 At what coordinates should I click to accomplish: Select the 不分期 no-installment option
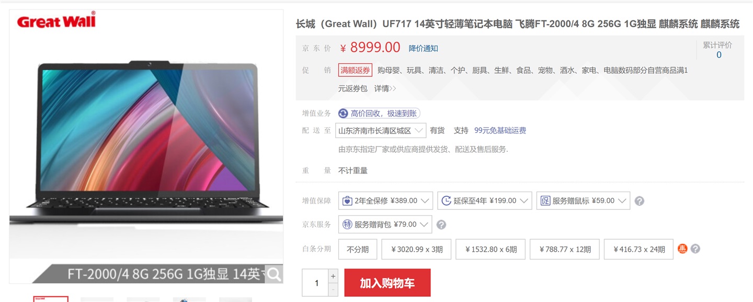tap(358, 249)
